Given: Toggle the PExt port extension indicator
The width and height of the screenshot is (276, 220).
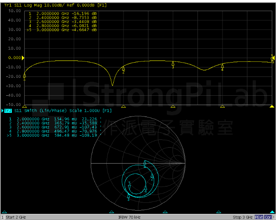Looking at the screenshot, I should pyautogui.click(x=259, y=218).
